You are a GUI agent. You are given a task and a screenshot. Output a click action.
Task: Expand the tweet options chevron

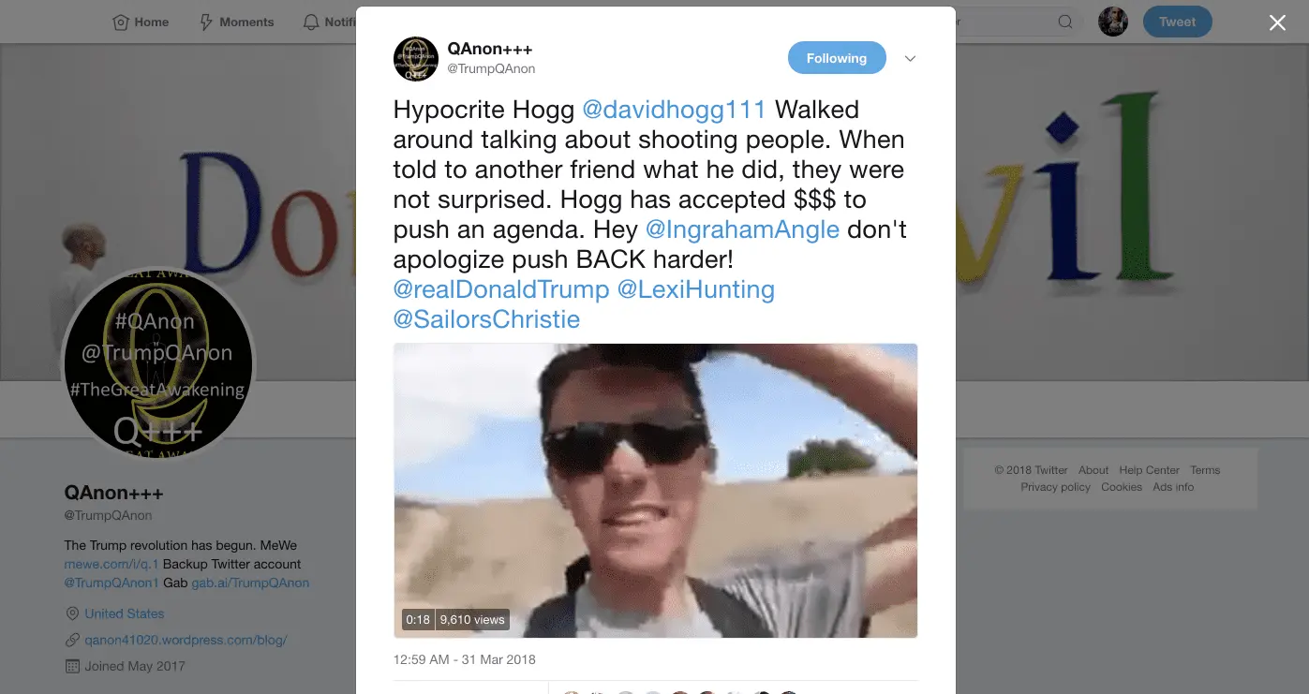(x=910, y=59)
